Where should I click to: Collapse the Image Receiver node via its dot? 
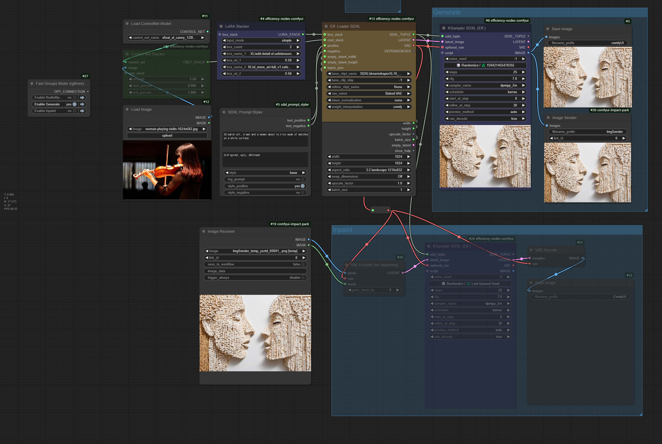click(x=204, y=231)
